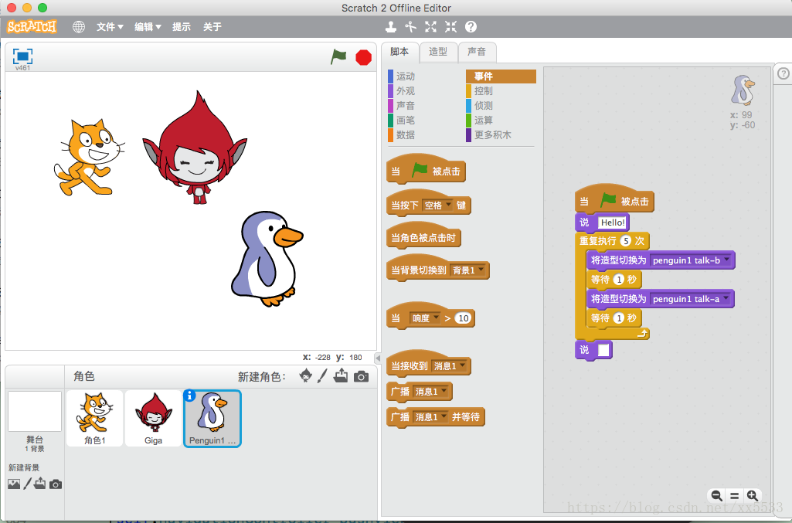The image size is (792, 523).
Task: Select the Giga sprite thumbnail
Action: [x=153, y=418]
